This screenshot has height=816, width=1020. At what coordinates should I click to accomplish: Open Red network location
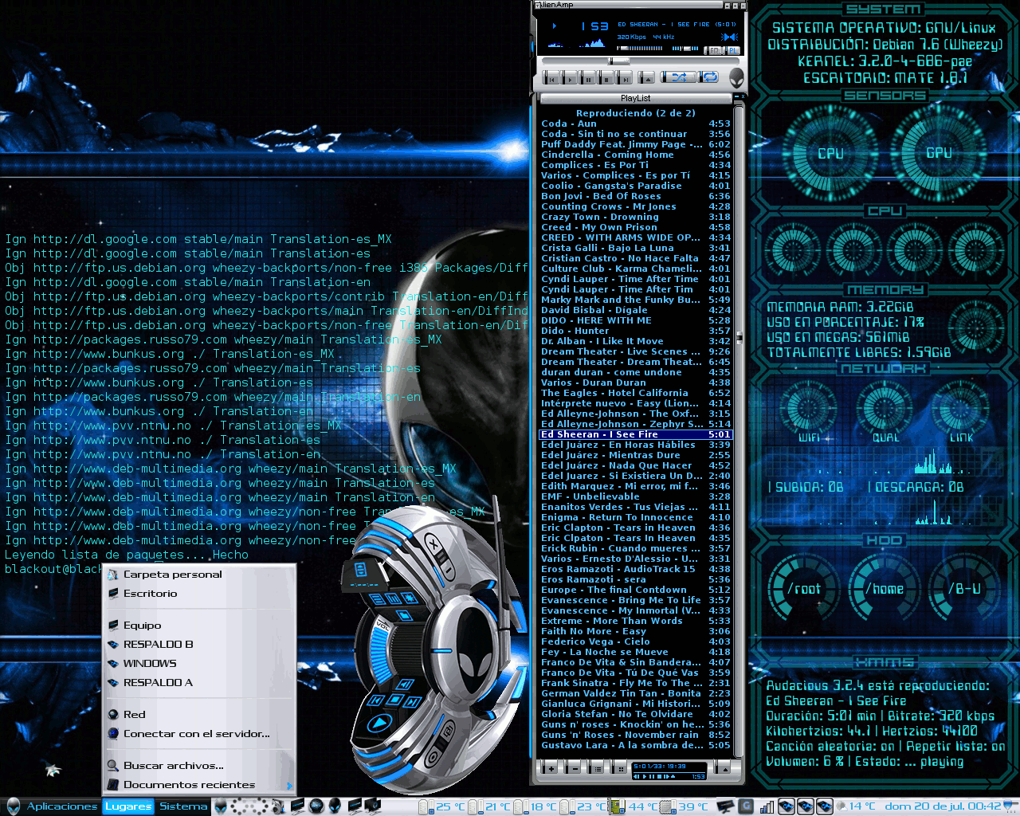pos(200,714)
